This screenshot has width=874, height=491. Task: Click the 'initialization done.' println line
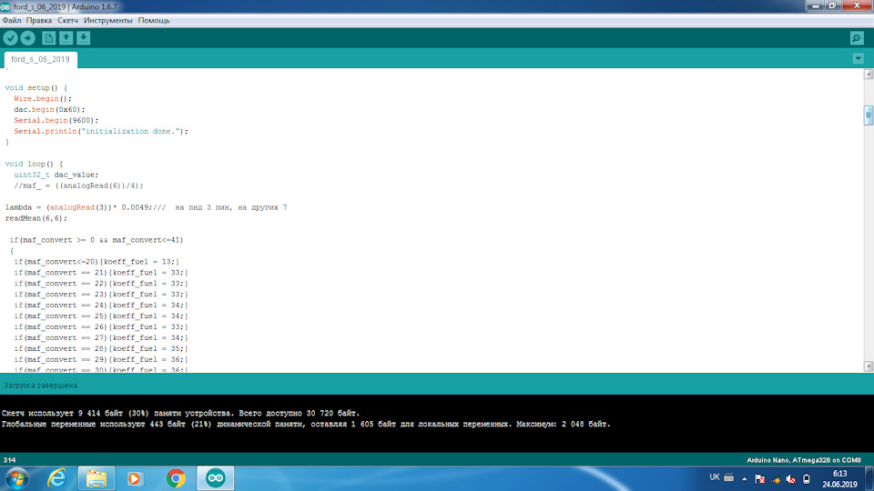tap(101, 131)
